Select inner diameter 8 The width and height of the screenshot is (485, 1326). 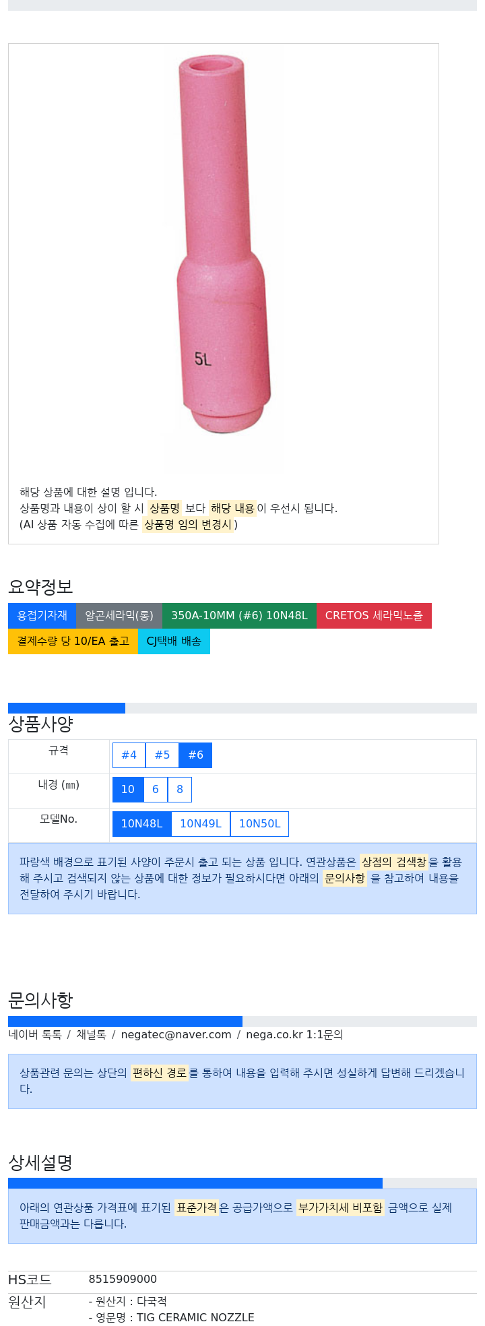pos(180,789)
